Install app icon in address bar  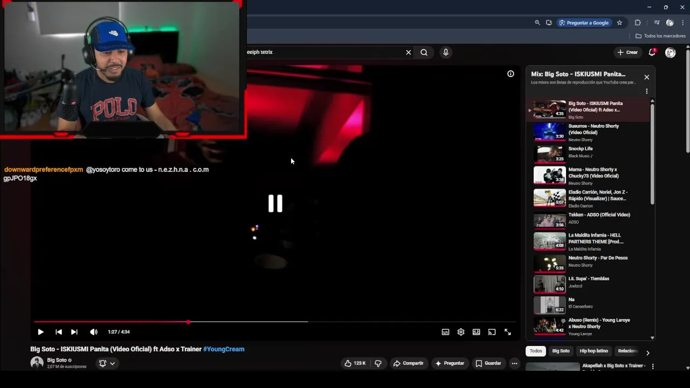[x=549, y=23]
